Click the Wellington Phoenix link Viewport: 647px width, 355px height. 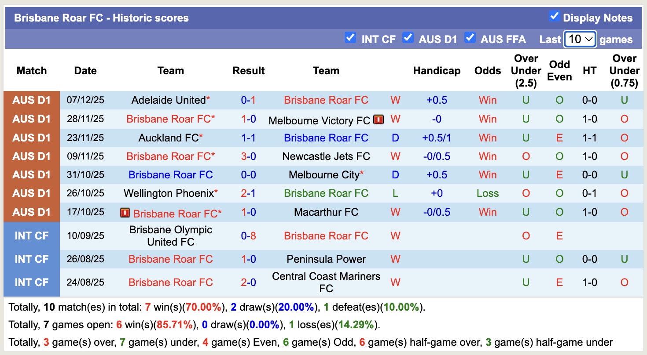point(168,193)
